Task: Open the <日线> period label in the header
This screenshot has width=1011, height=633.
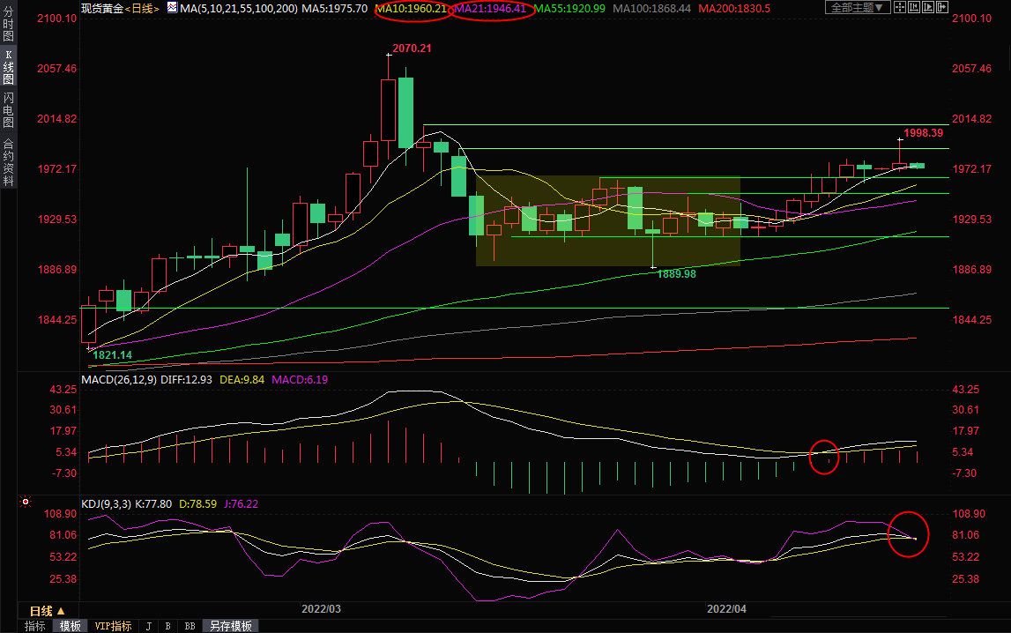Action: coord(139,8)
